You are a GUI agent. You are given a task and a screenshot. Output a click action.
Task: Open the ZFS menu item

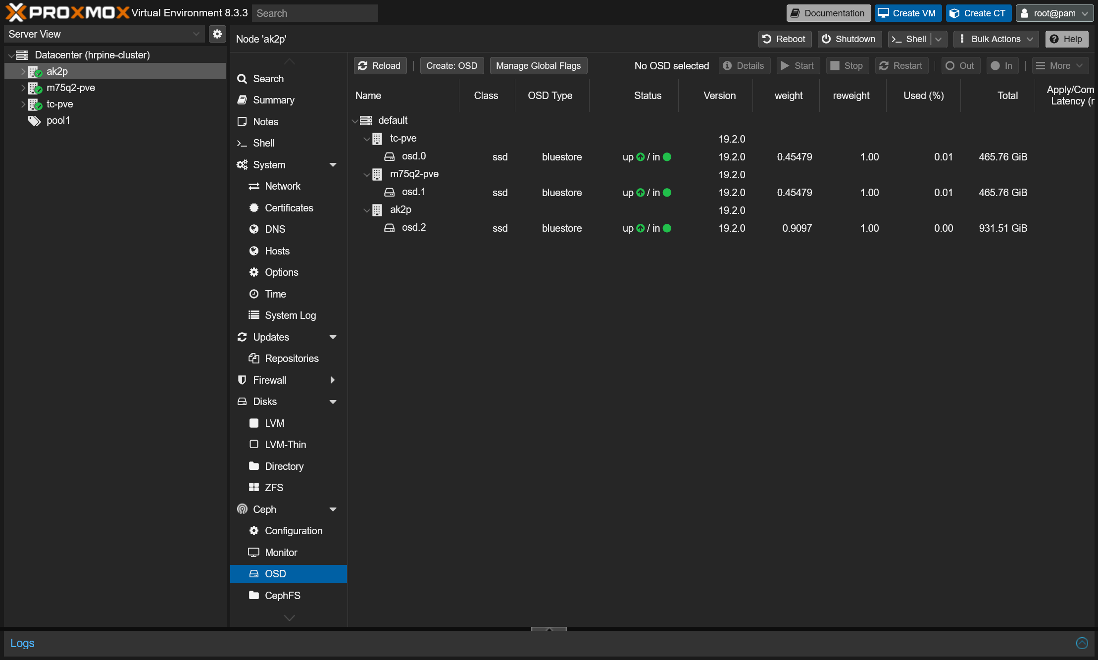289,488
